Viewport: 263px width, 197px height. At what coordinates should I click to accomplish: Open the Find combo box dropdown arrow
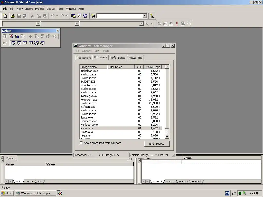[145, 16]
